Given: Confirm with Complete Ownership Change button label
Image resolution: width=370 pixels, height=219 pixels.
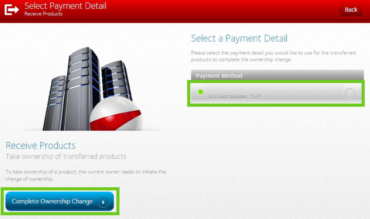Looking at the screenshot, I should click(x=52, y=201).
